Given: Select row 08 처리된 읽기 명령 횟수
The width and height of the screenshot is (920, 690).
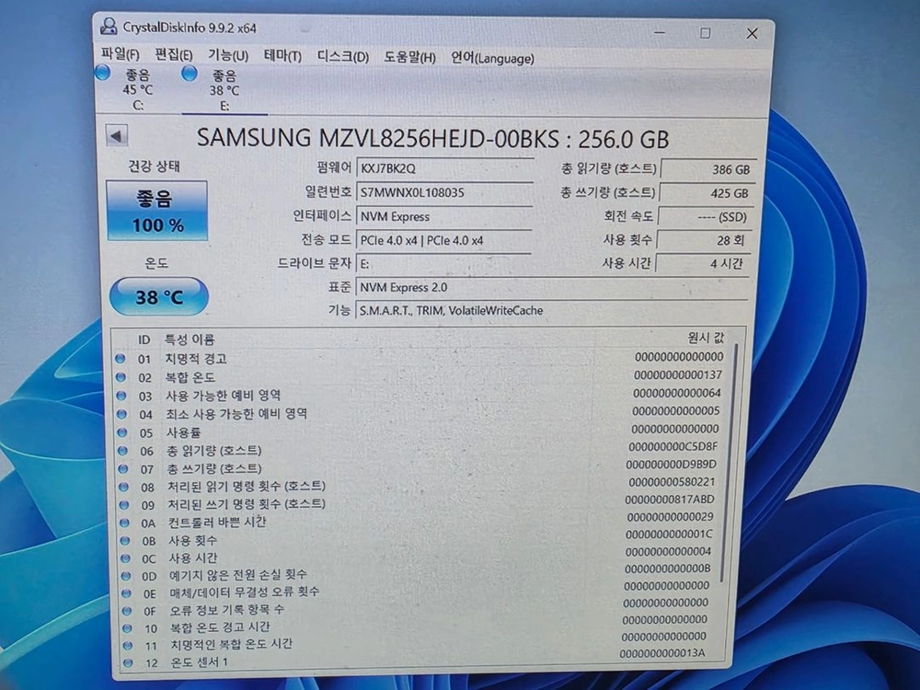Looking at the screenshot, I should pos(420,486).
